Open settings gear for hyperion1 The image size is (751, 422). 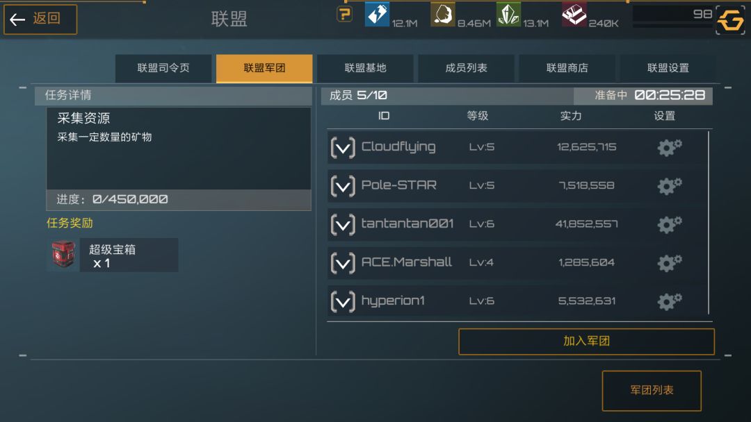pyautogui.click(x=669, y=301)
